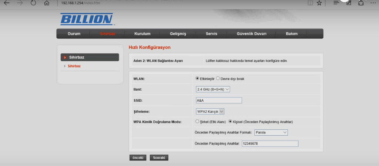This screenshot has width=379, height=166.
Task: Choose Şirket (Etki Alanı) authentication mode
Action: coord(197,121)
